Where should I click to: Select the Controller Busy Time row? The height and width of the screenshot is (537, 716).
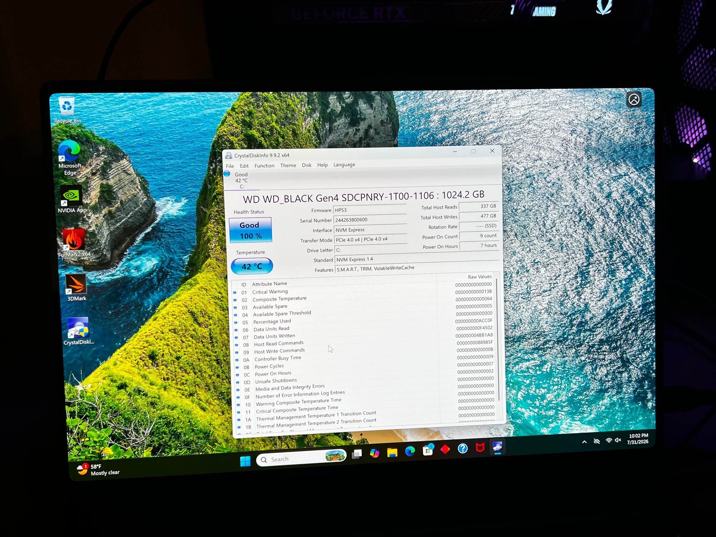click(x=365, y=355)
